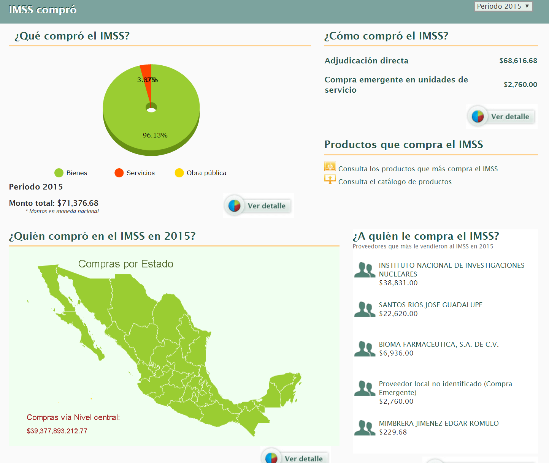Open link Consulta el catálogo de productos
This screenshot has width=549, height=463.
[x=395, y=182]
